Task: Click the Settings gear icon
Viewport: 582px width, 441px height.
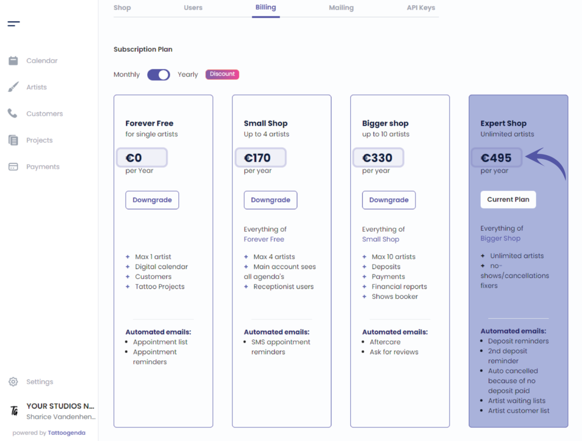Action: click(x=14, y=381)
